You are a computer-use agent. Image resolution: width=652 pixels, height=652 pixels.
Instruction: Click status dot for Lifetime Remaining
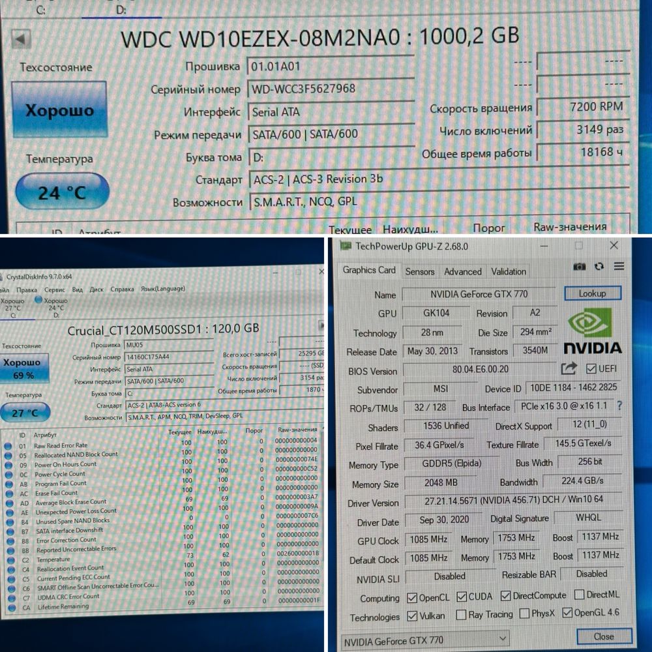[12, 608]
